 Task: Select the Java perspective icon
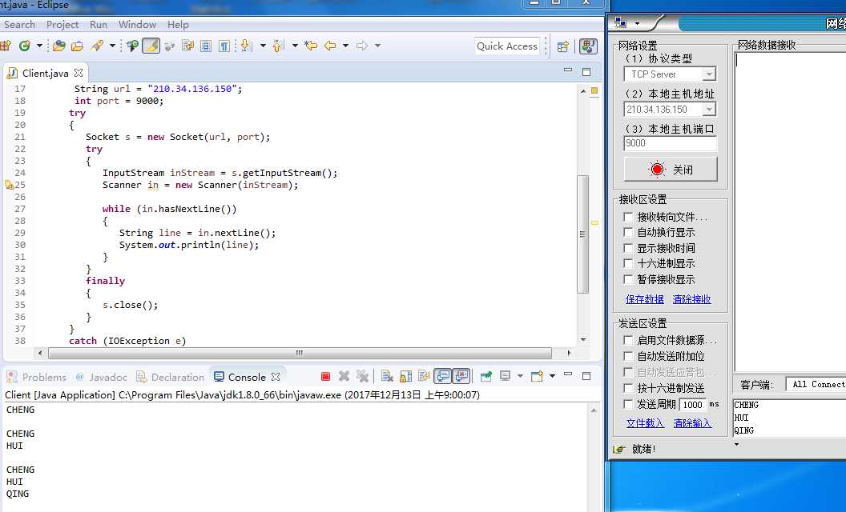pyautogui.click(x=588, y=46)
